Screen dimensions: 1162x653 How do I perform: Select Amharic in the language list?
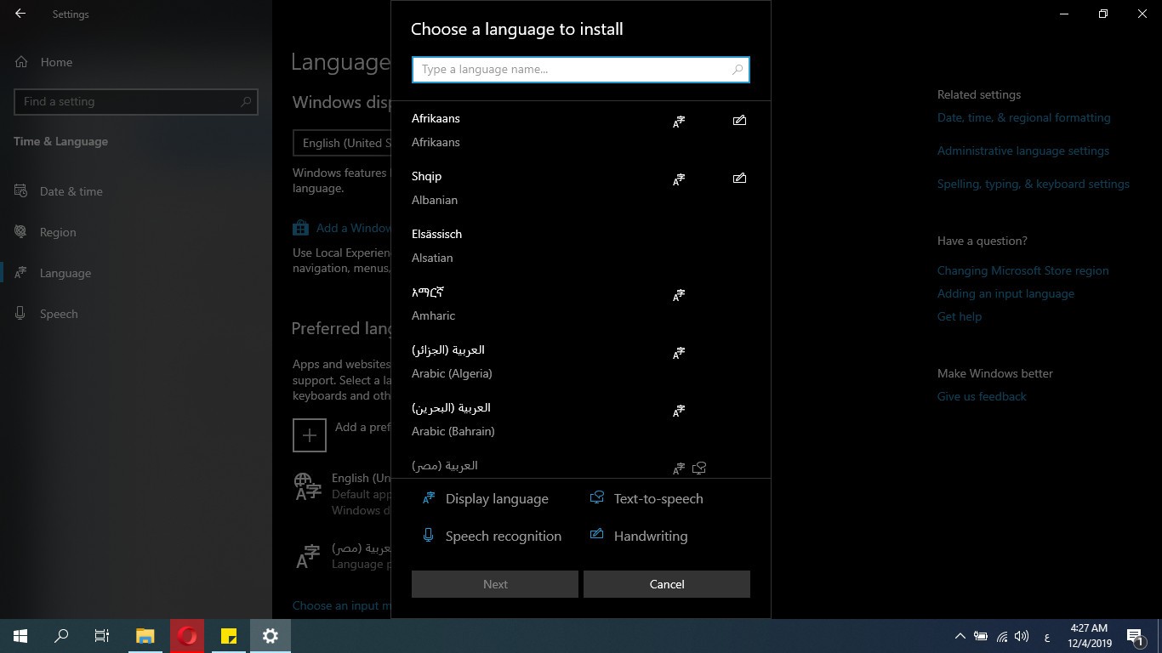click(580, 304)
